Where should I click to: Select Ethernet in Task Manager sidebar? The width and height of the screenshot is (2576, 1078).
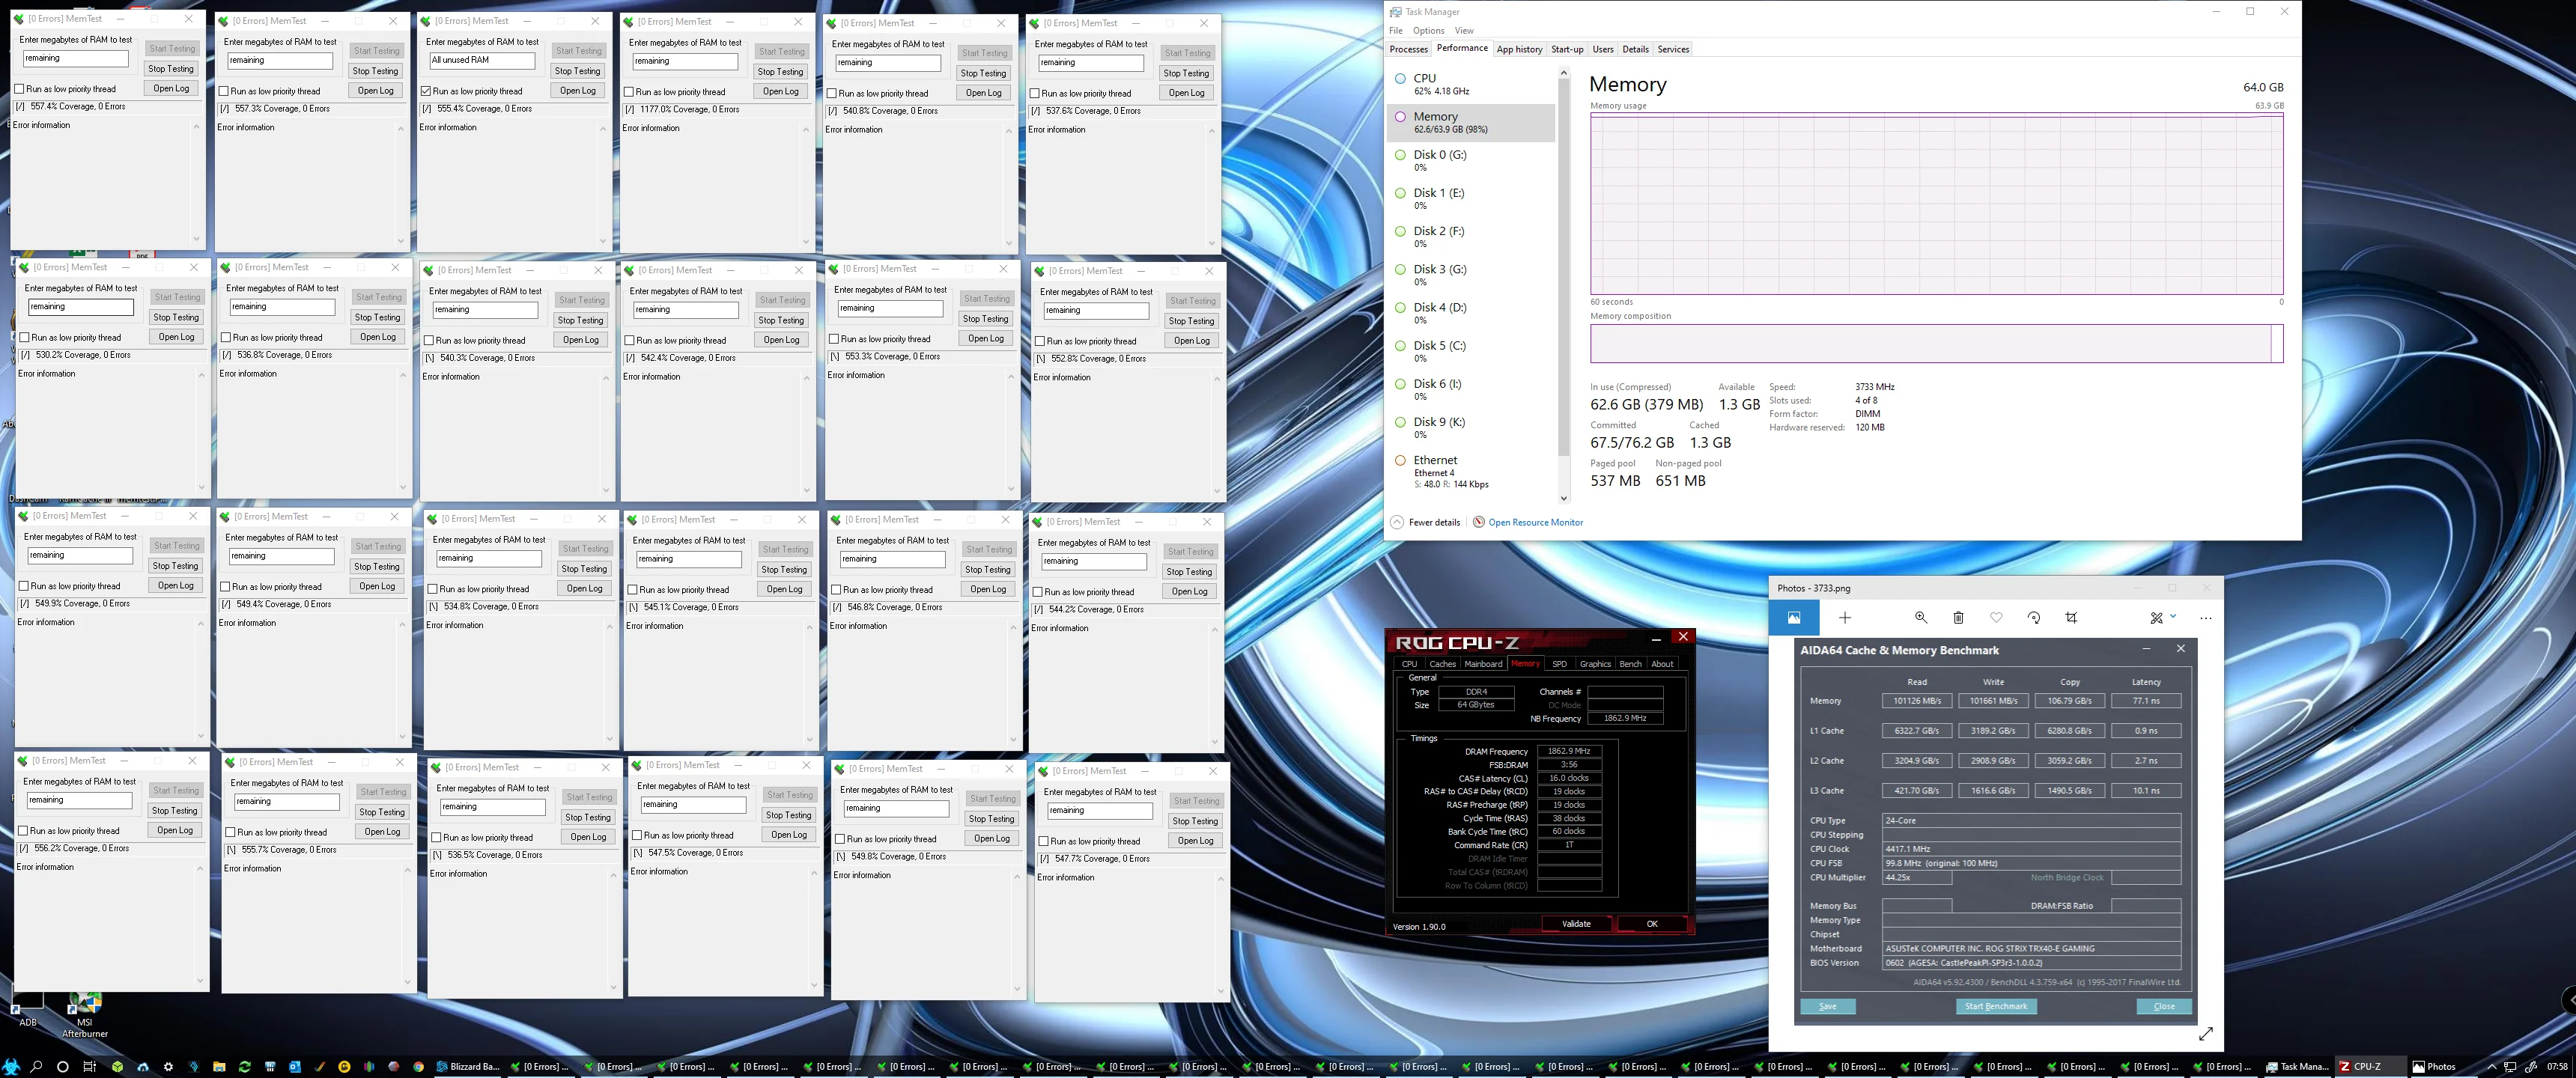1472,472
